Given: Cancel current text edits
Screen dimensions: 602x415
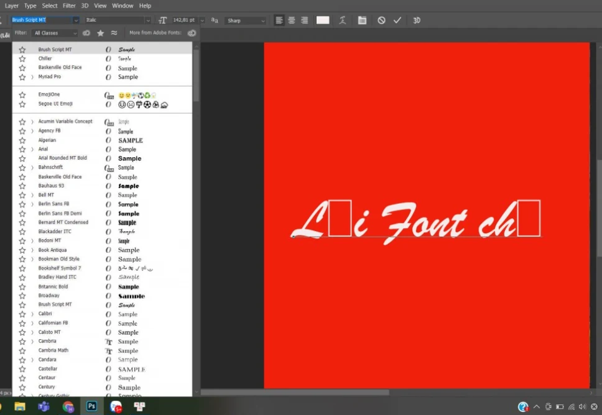Looking at the screenshot, I should [x=381, y=21].
